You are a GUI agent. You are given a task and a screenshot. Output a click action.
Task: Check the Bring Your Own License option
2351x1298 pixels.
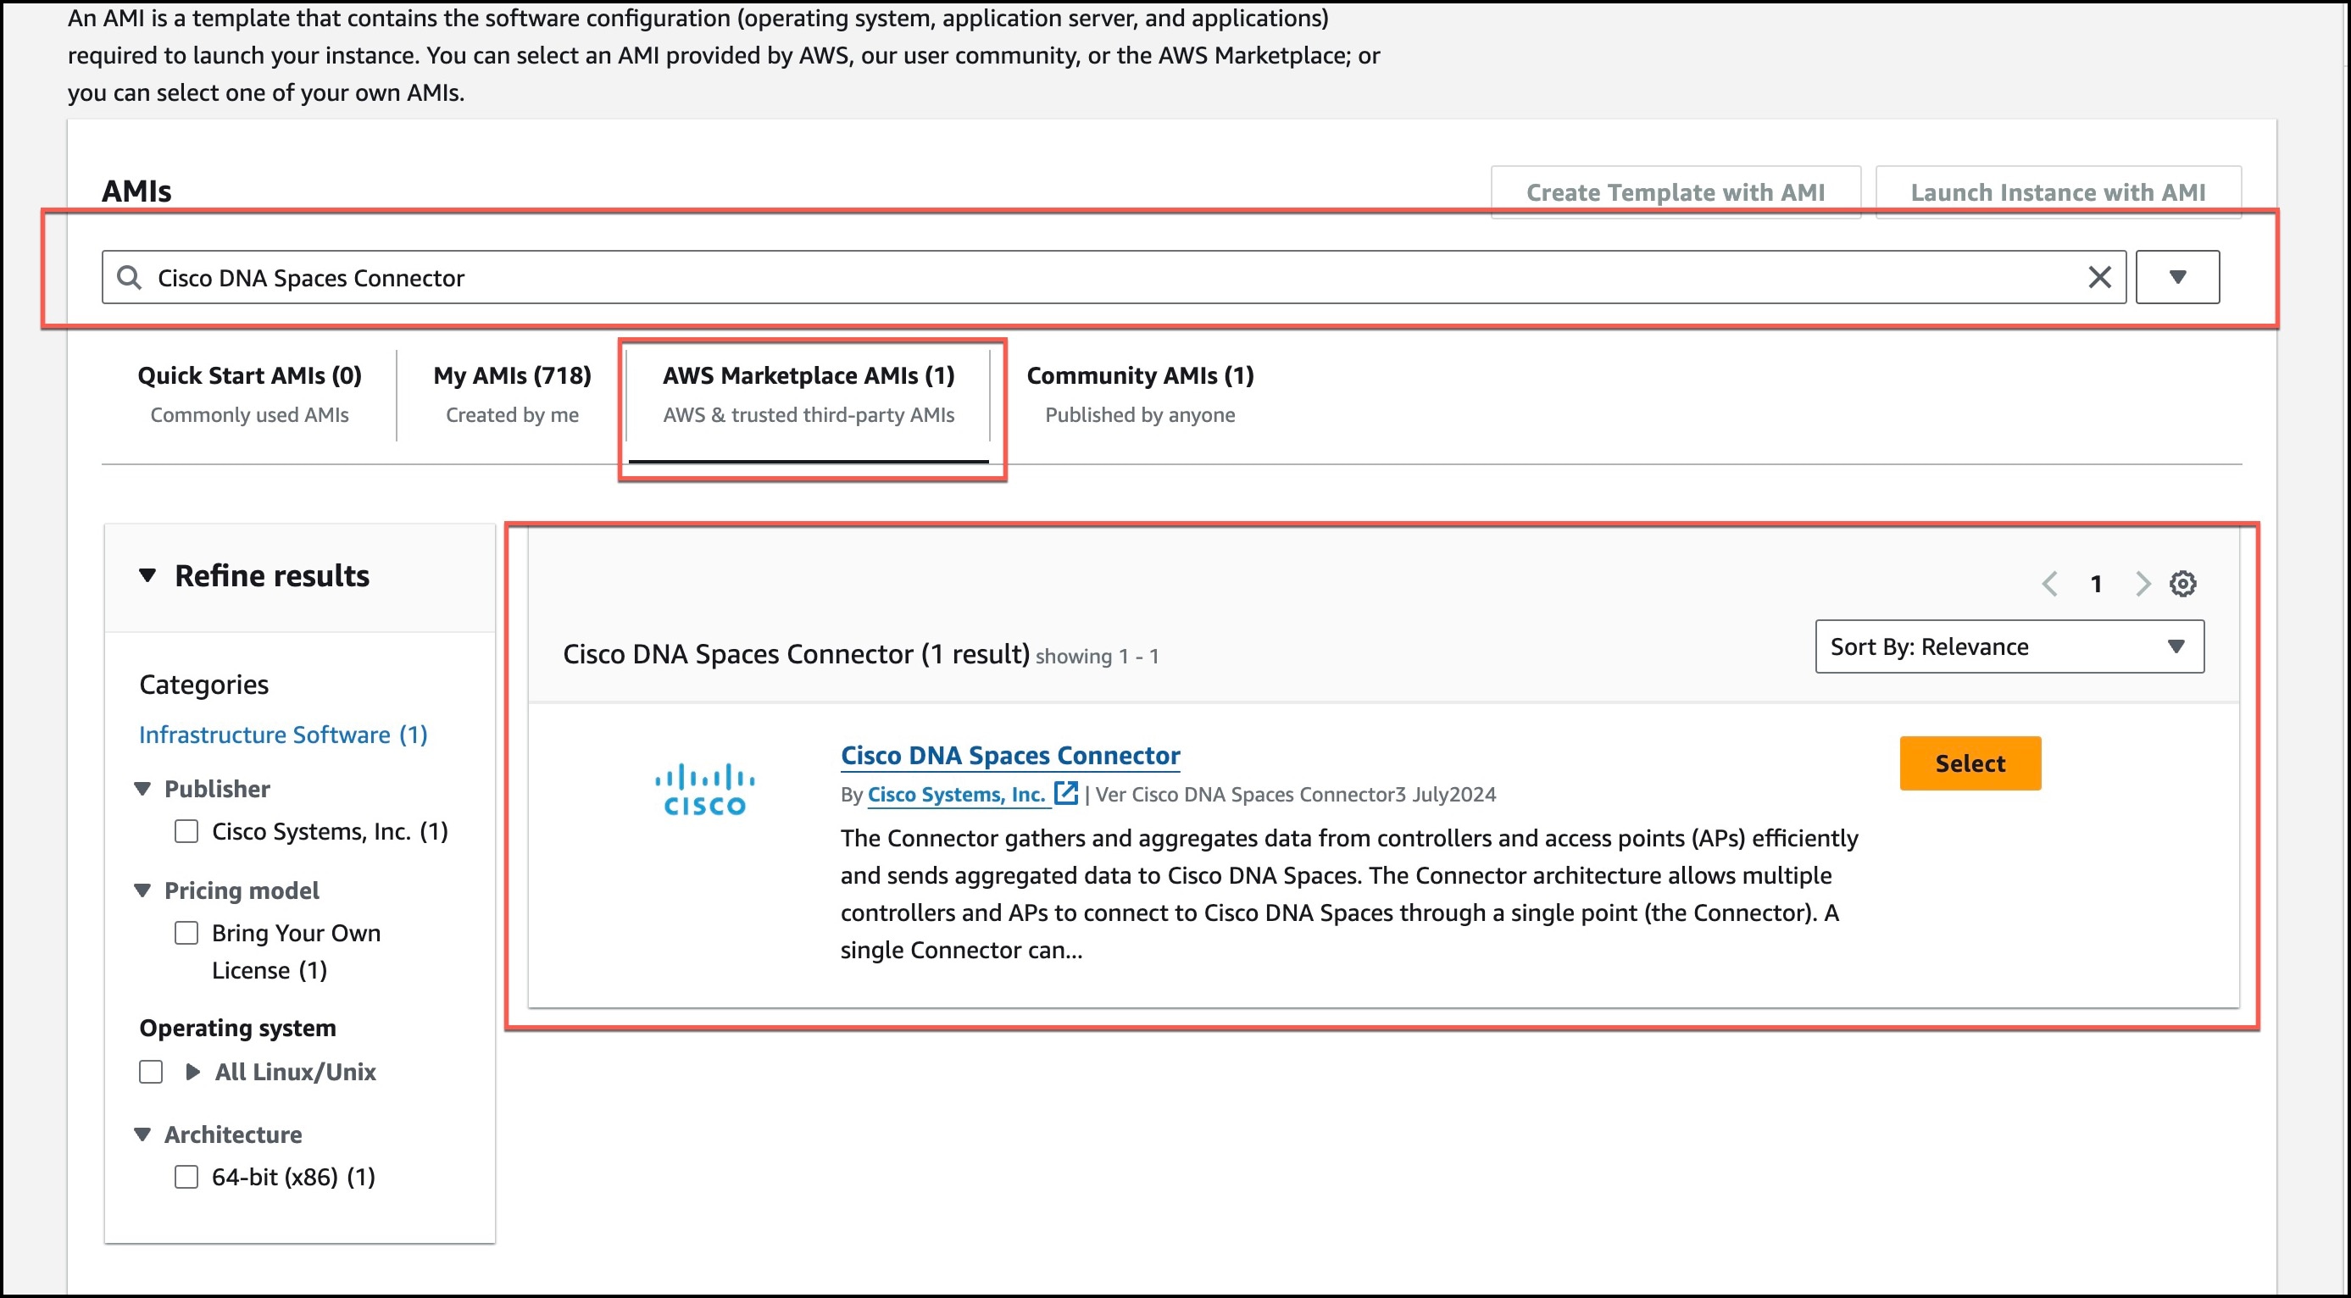[186, 932]
